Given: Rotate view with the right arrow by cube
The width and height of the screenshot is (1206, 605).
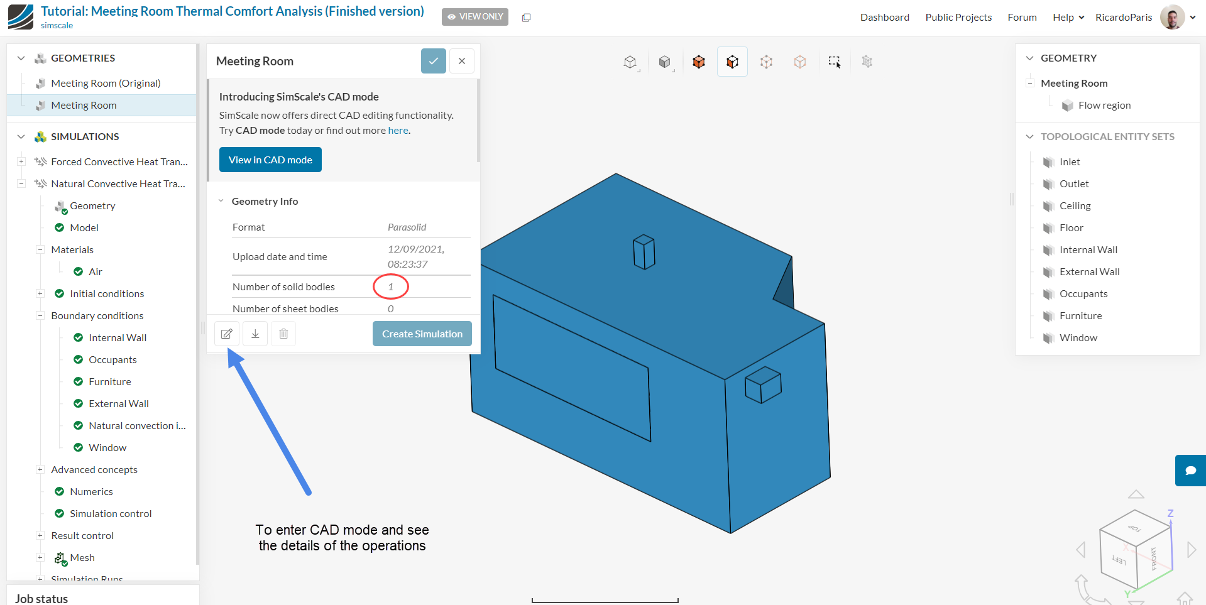Looking at the screenshot, I should click(1192, 550).
